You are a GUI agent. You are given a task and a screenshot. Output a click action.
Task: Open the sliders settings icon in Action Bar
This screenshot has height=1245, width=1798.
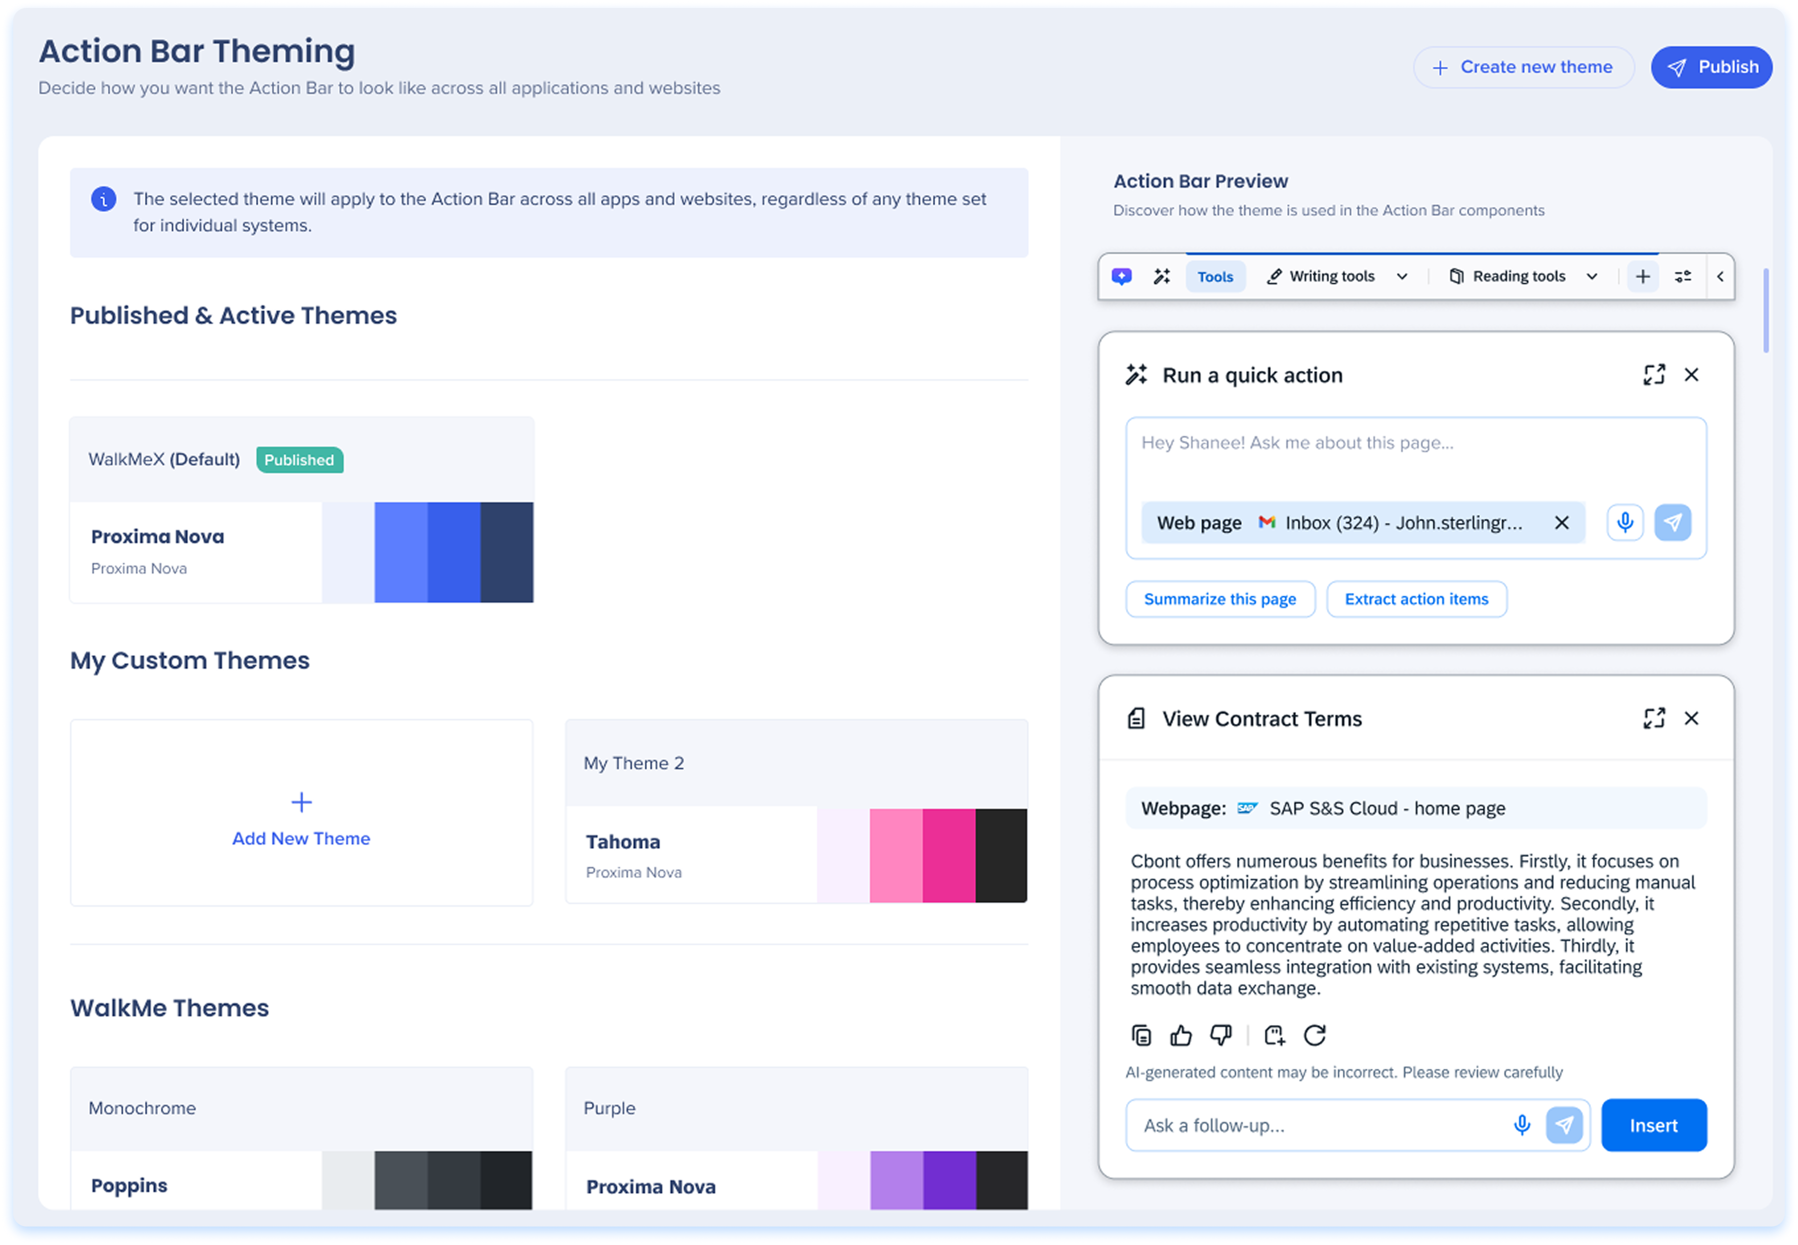click(1683, 276)
